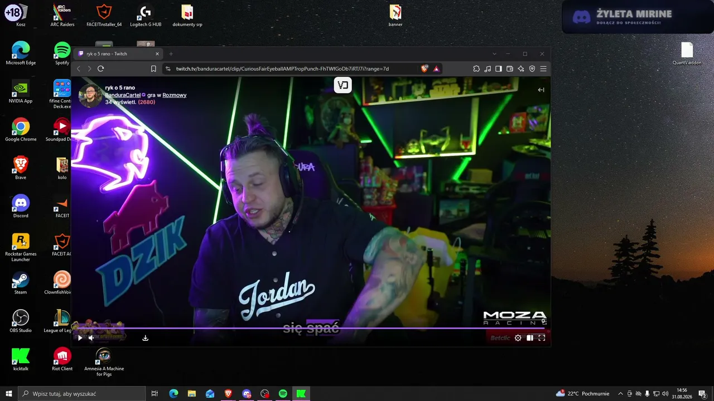Open the media control music icon
The image size is (714, 401).
click(488, 69)
